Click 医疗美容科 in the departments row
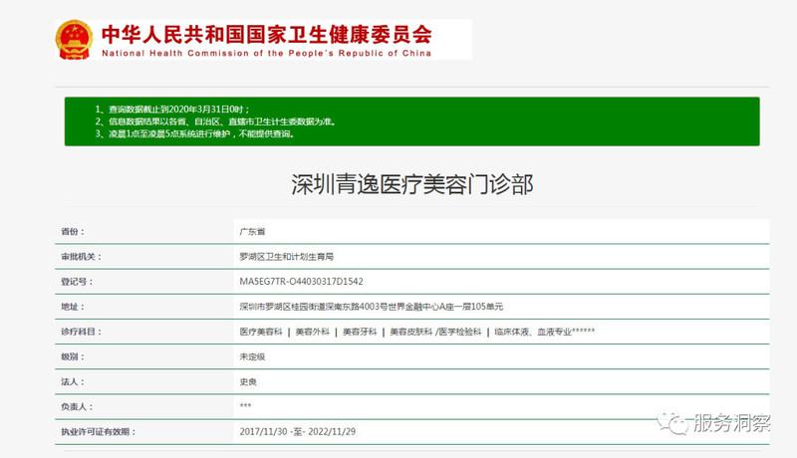The image size is (797, 458). click(260, 332)
